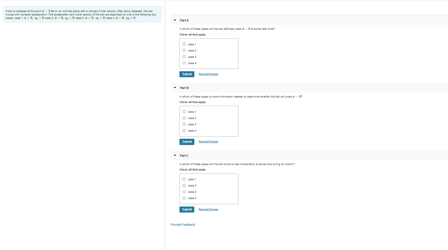Collapse Part A with its triangle arrow
This screenshot has height=250, width=448.
(175, 20)
